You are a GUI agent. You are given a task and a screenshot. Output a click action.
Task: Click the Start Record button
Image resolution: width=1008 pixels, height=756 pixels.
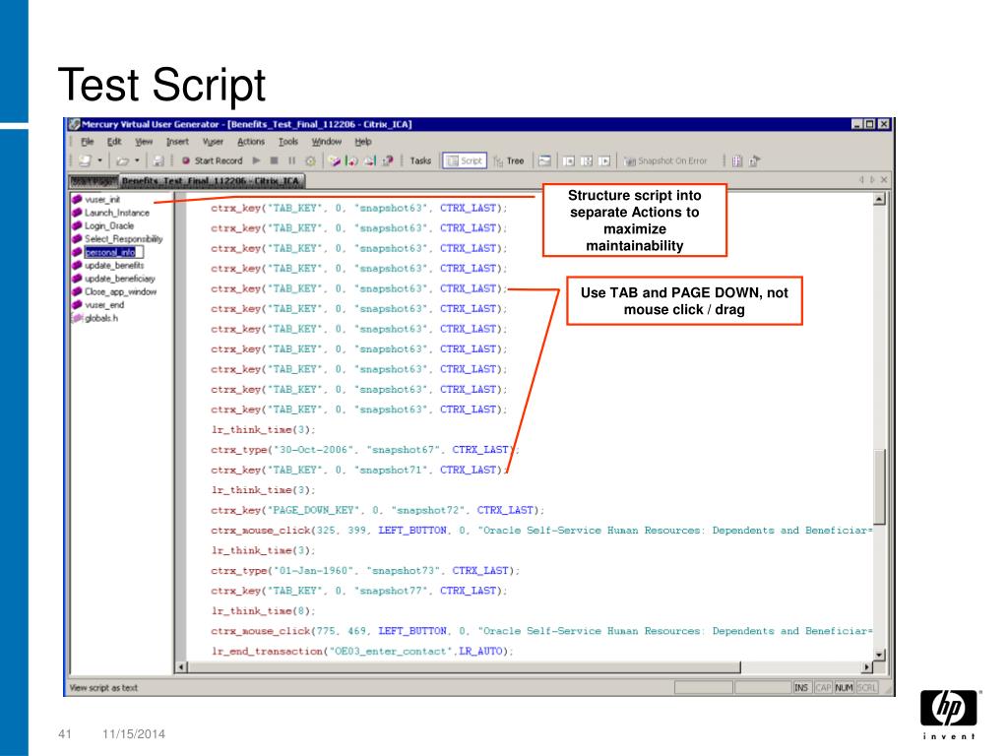(213, 160)
